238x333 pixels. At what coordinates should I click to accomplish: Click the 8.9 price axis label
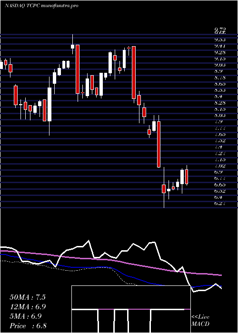pos(218,71)
